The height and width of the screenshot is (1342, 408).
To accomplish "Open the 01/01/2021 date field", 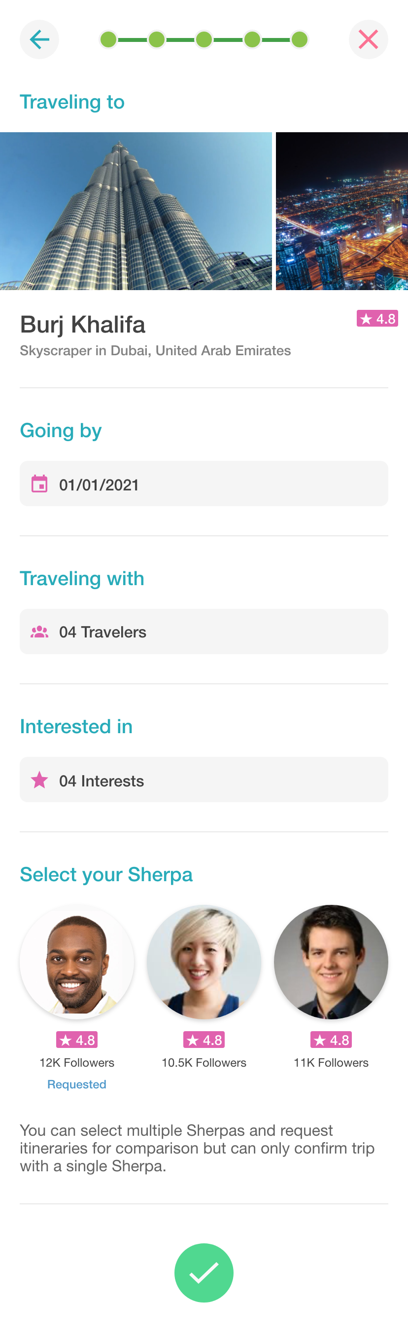I will click(x=204, y=484).
